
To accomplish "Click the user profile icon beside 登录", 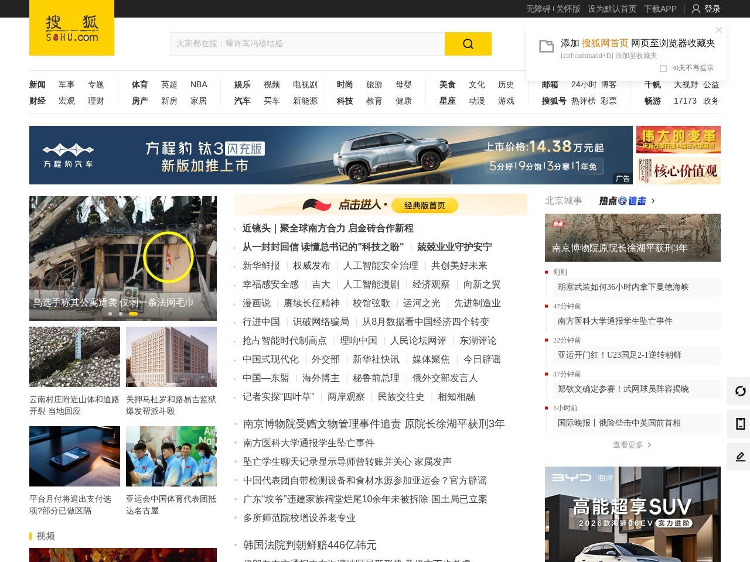I will 696,9.
